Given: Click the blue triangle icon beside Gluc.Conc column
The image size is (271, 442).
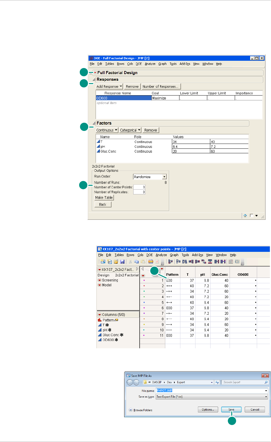Looking at the screenshot, I should pyautogui.click(x=100, y=335).
